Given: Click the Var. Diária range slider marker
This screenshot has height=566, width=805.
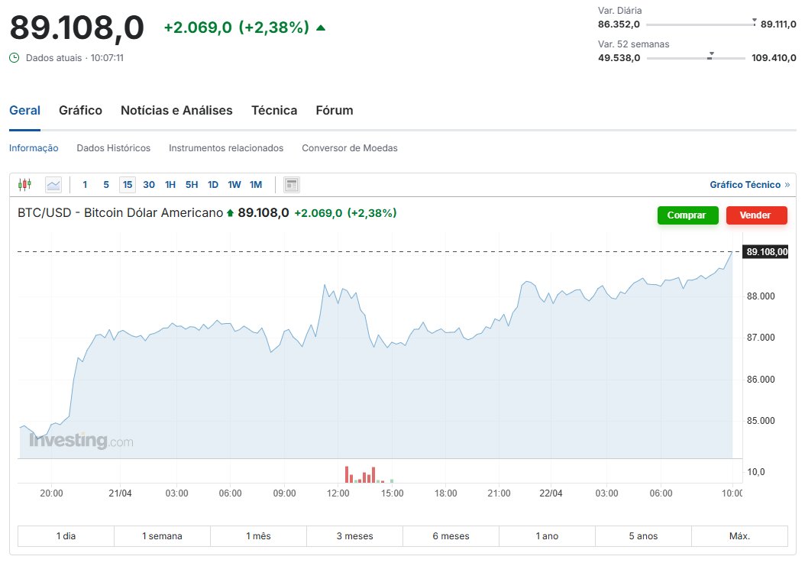Looking at the screenshot, I should click(754, 22).
